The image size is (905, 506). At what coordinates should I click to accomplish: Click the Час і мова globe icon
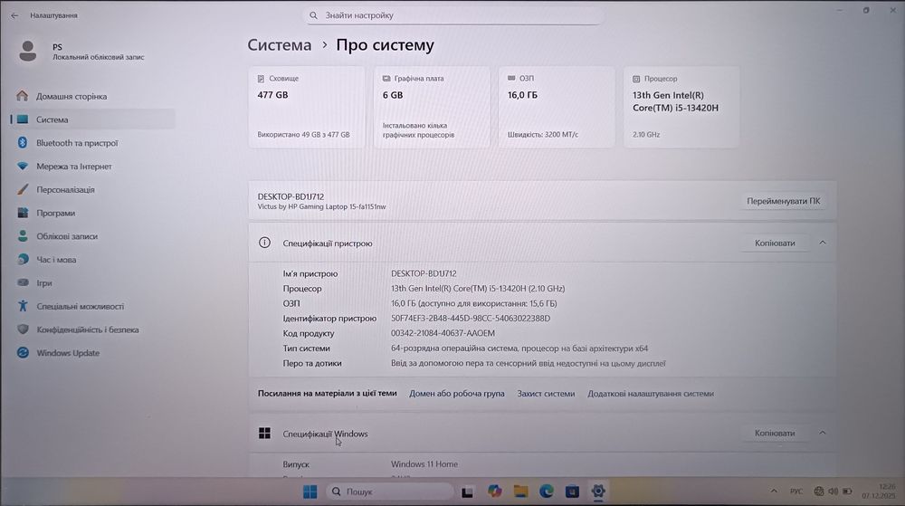click(23, 260)
